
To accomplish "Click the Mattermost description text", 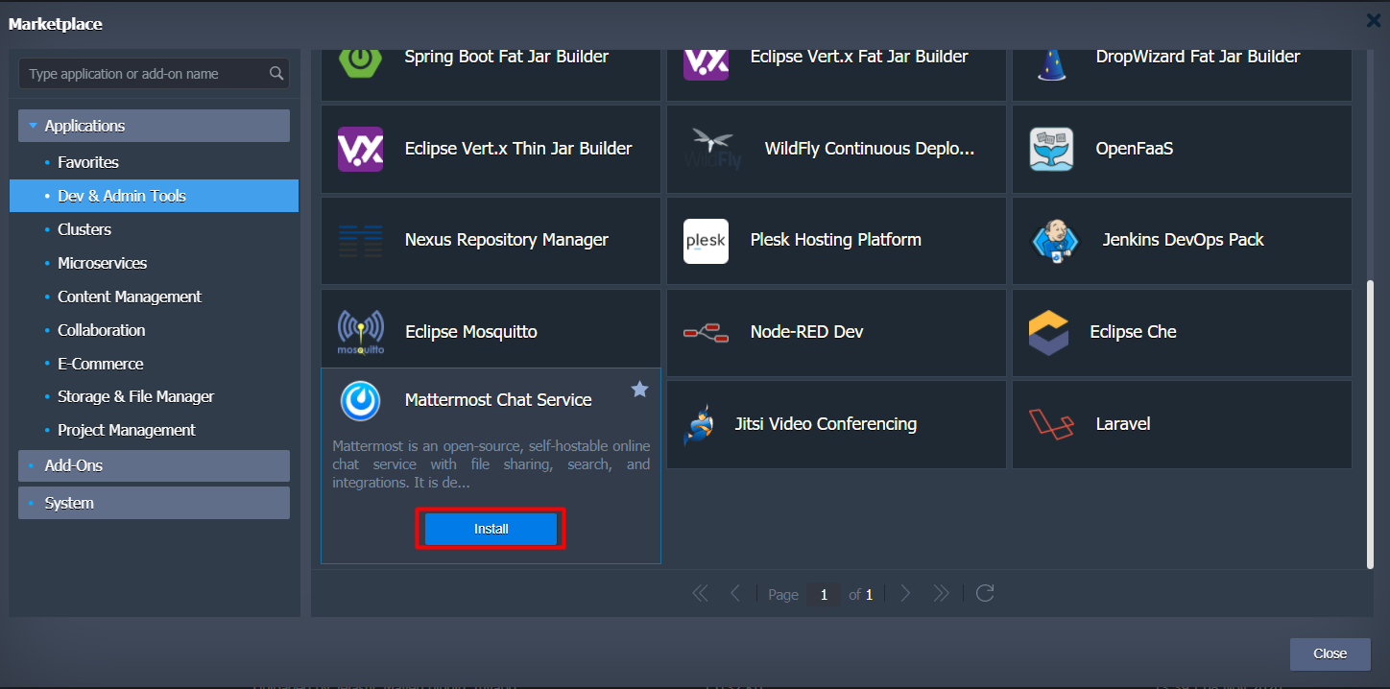I will pyautogui.click(x=491, y=464).
